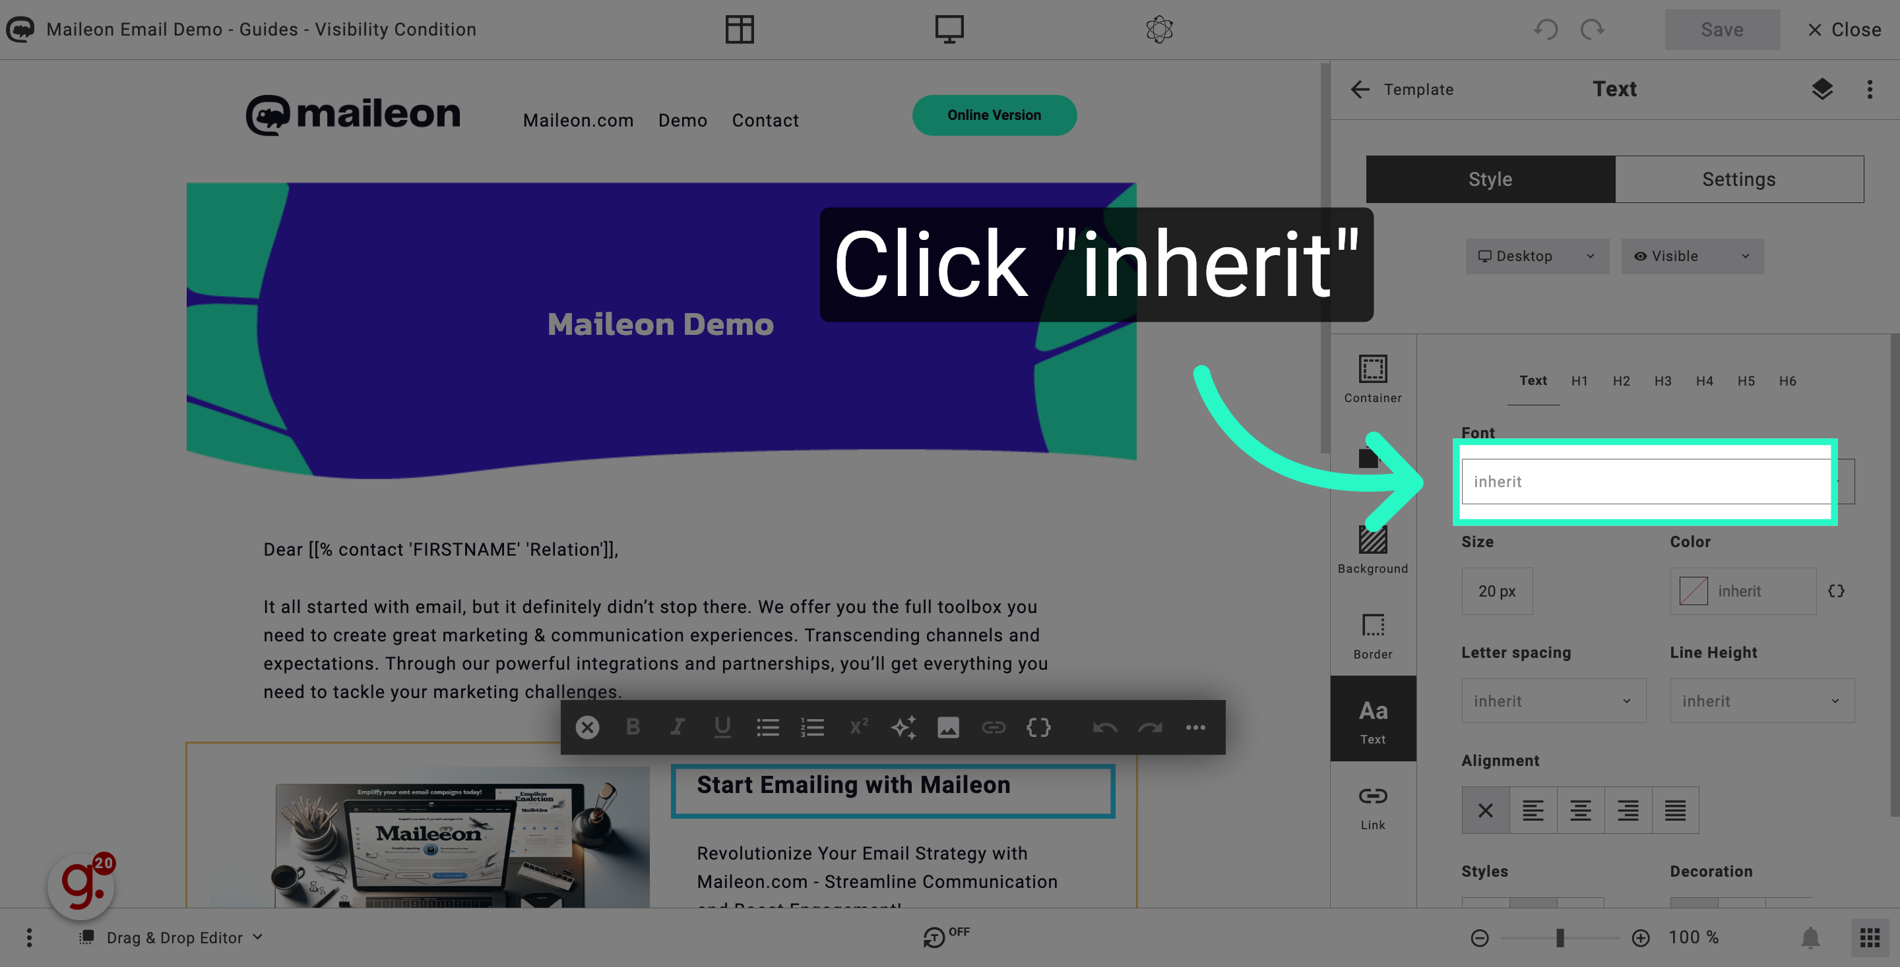This screenshot has width=1900, height=967.
Task: Clear text alignment with X
Action: (1486, 811)
